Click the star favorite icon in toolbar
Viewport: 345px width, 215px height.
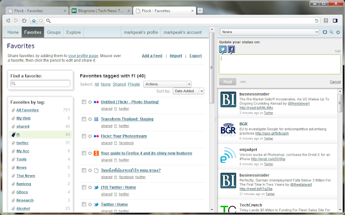[x=33, y=20]
